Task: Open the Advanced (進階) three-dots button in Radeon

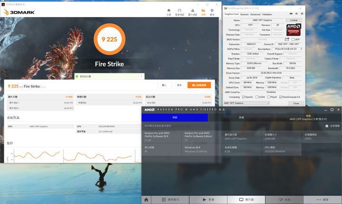Action: click(x=323, y=200)
